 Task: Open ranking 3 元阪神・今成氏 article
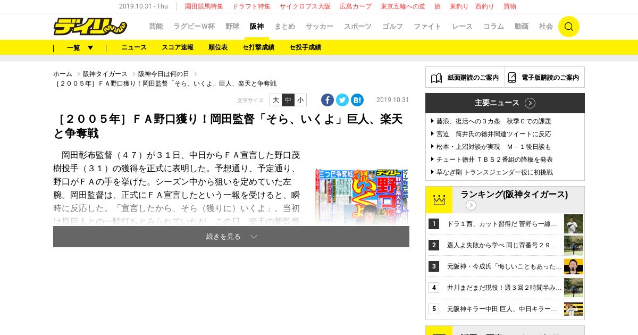click(504, 266)
